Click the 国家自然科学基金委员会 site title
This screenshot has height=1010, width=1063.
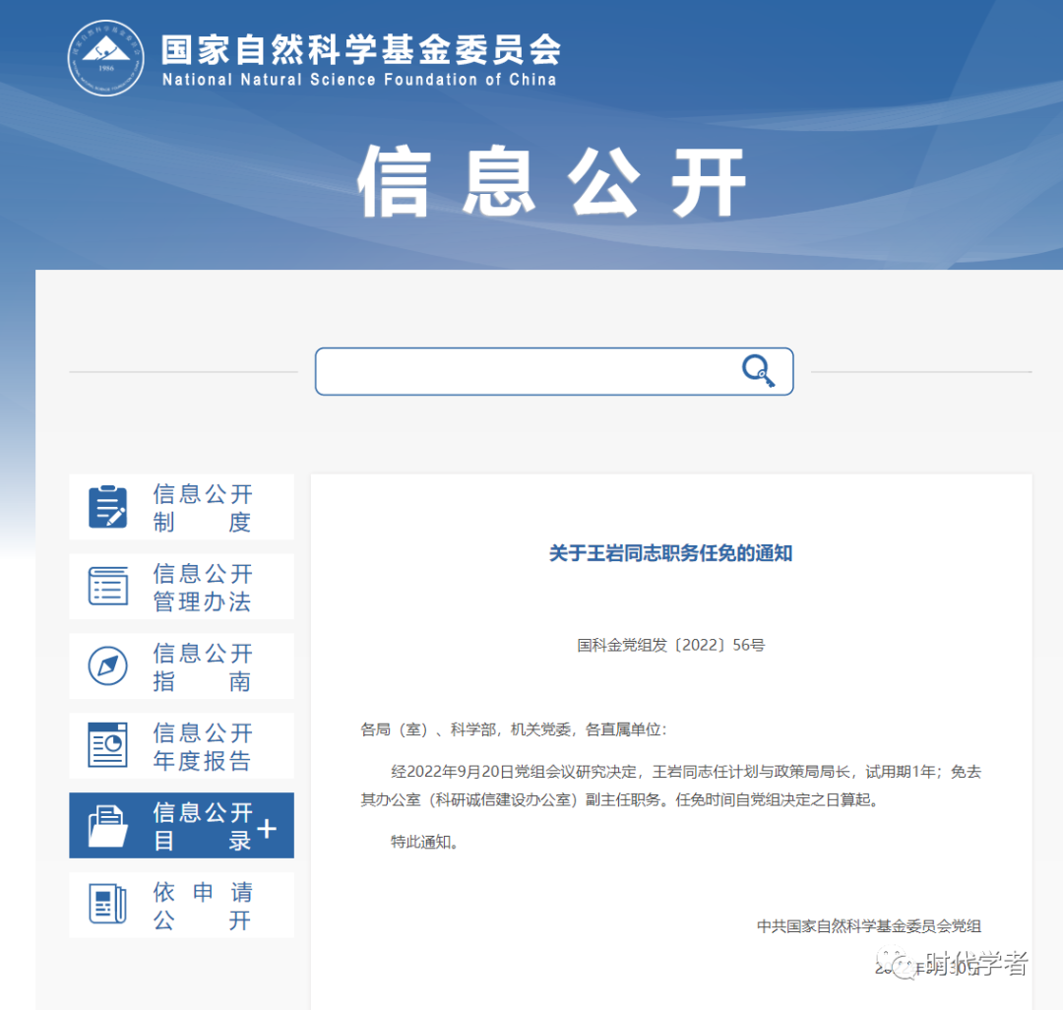point(361,49)
